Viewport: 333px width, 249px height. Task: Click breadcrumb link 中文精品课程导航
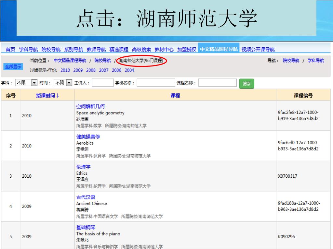(x=70, y=61)
